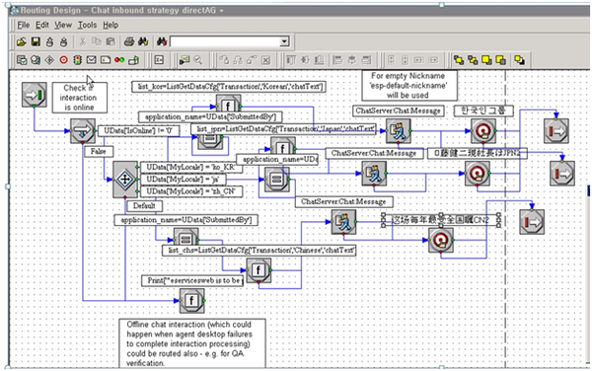Click the 'False' branch label
The width and height of the screenshot is (592, 371).
(x=98, y=151)
